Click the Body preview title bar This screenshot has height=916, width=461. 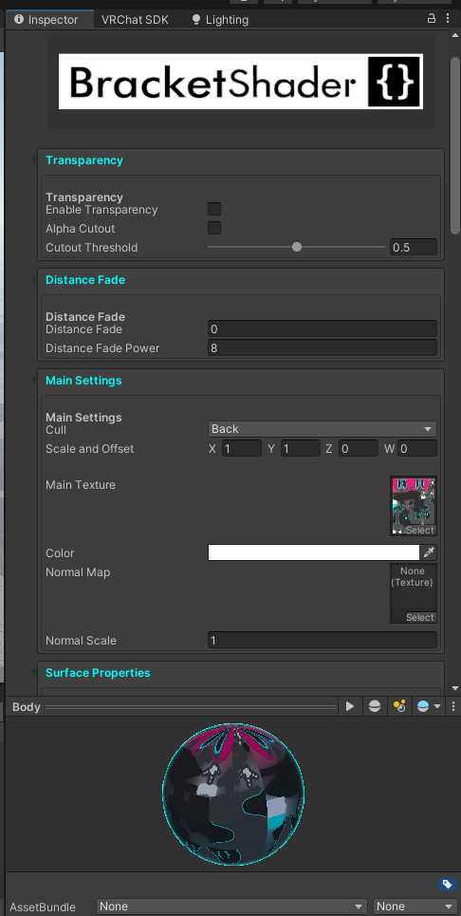tap(174, 707)
